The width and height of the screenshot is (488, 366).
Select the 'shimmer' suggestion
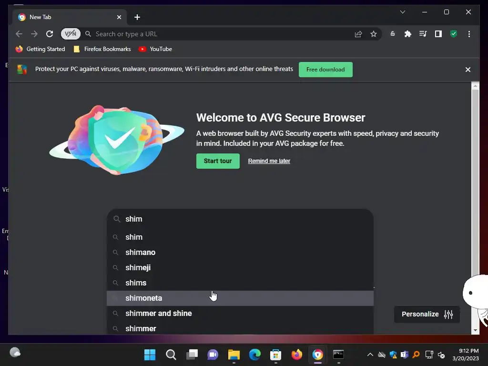[240, 328]
